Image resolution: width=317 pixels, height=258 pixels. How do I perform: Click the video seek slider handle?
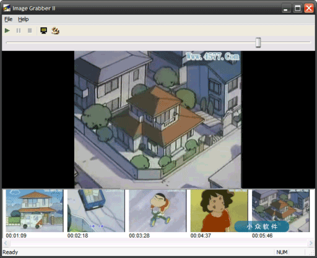pos(258,43)
